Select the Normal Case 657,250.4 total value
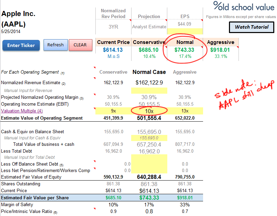The width and height of the screenshot is (277, 216). click(x=149, y=145)
